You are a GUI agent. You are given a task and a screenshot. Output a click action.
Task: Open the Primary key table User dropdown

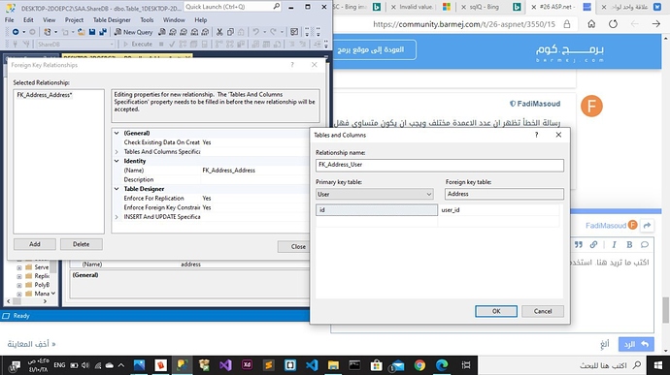coord(375,194)
